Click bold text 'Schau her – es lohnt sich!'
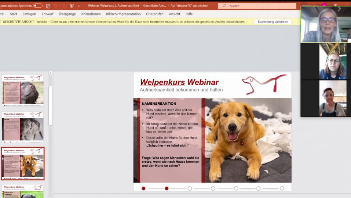 (x=168, y=145)
